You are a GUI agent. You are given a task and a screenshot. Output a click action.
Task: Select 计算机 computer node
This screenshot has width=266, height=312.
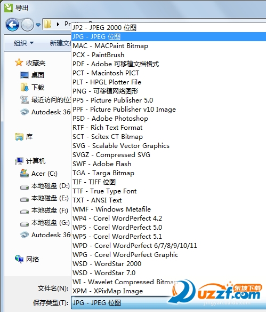click(30, 161)
